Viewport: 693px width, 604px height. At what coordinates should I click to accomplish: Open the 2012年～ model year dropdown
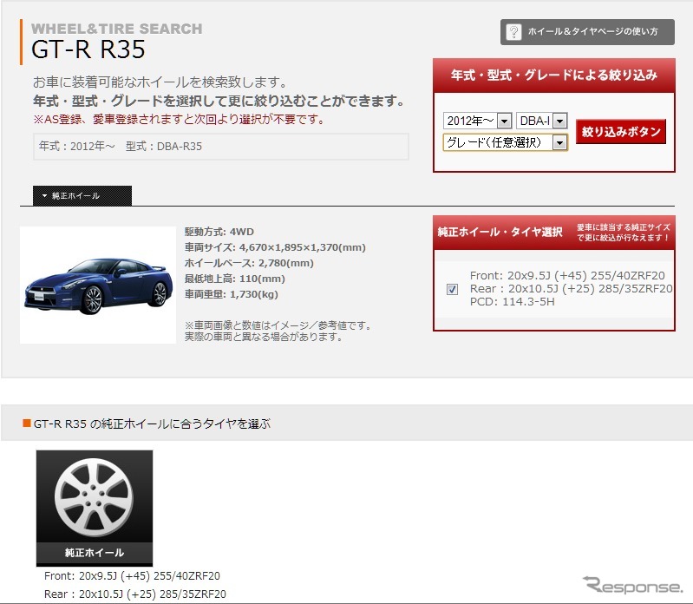477,121
